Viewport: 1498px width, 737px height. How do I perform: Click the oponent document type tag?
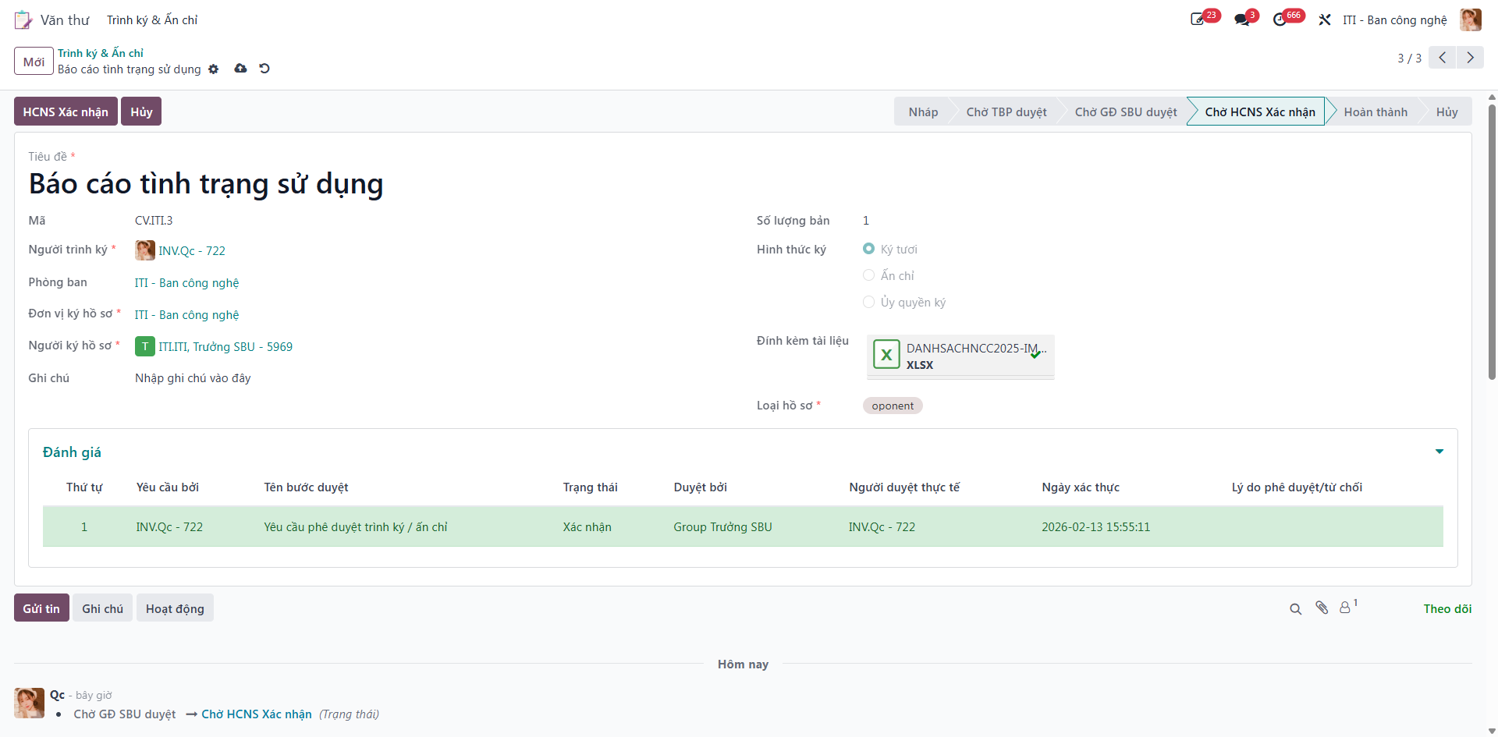click(893, 406)
